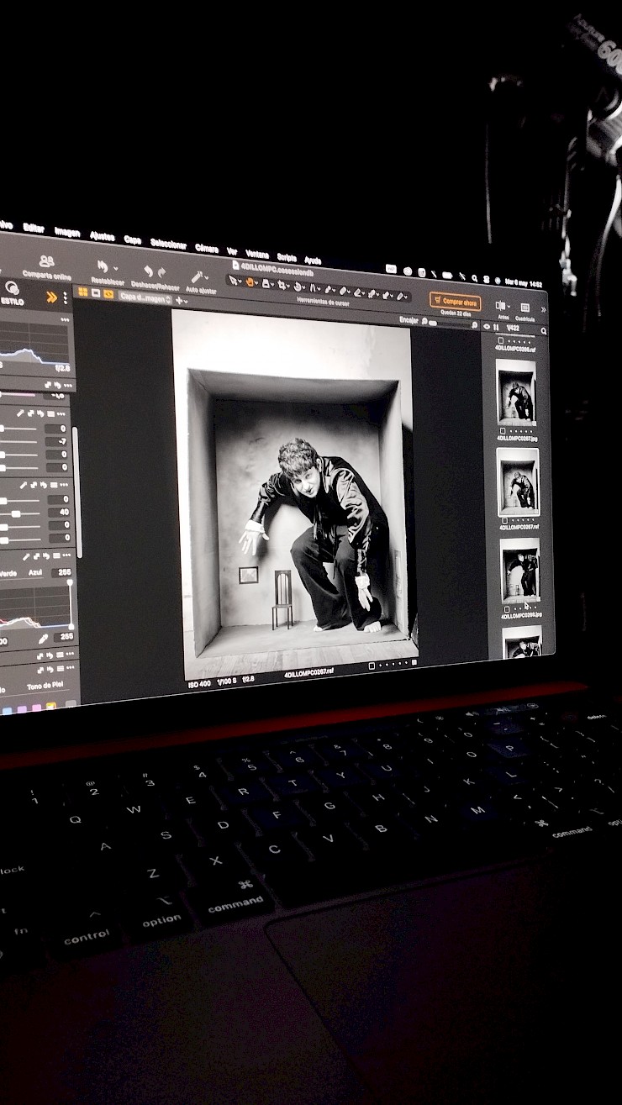The image size is (622, 1105).
Task: Click the Comprar ahora button
Action: tap(455, 301)
